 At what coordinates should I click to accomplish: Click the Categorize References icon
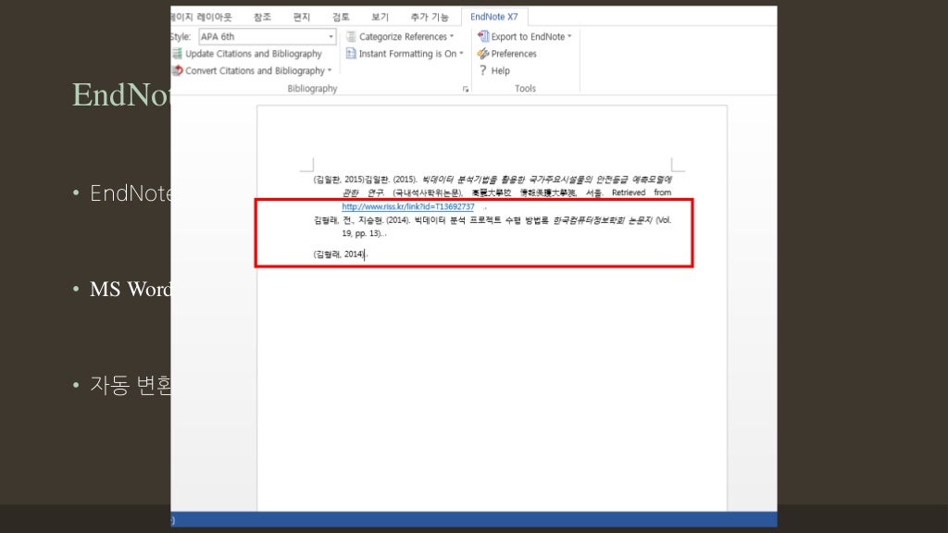[x=351, y=37]
